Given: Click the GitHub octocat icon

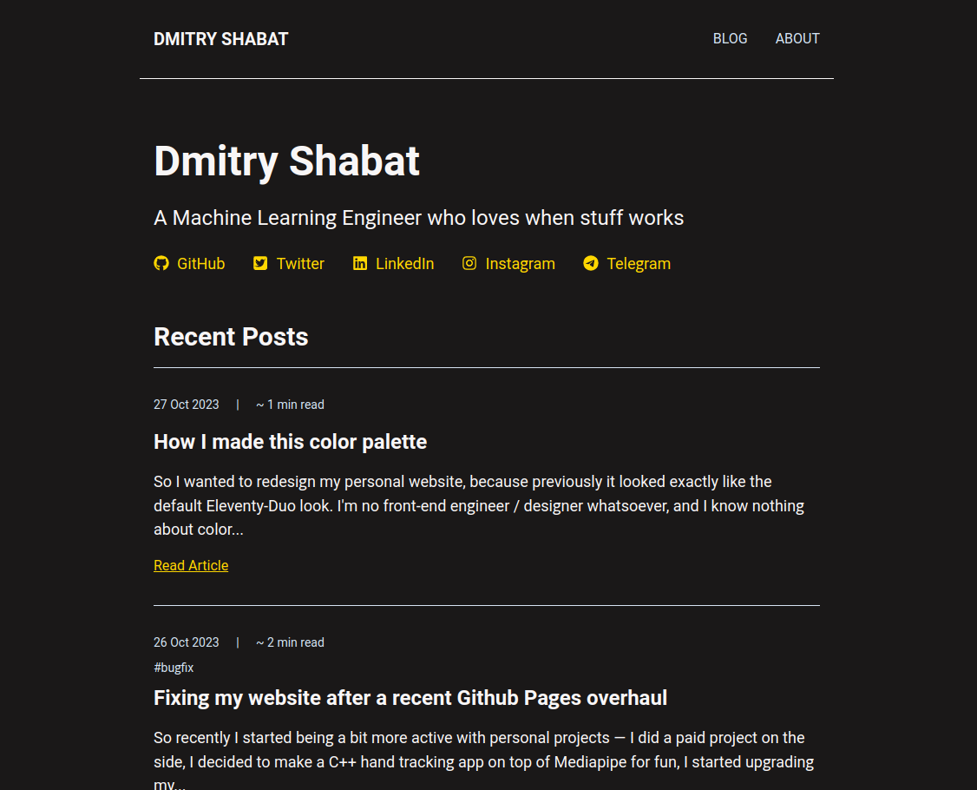Looking at the screenshot, I should [x=161, y=263].
